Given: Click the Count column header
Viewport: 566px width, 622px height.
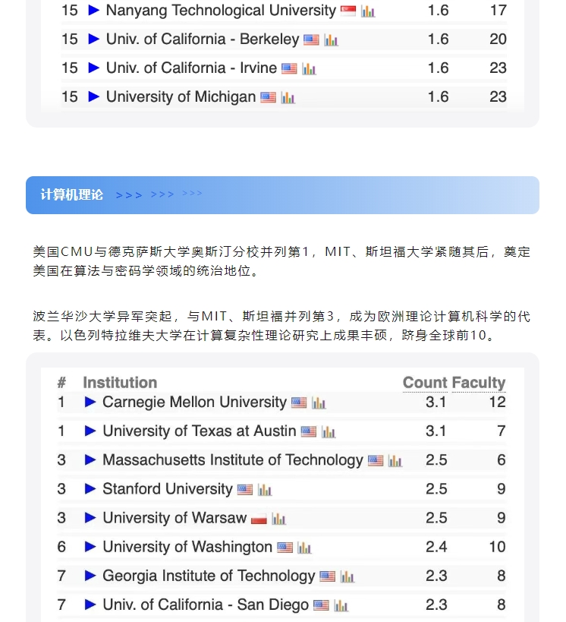Looking at the screenshot, I should coord(425,383).
